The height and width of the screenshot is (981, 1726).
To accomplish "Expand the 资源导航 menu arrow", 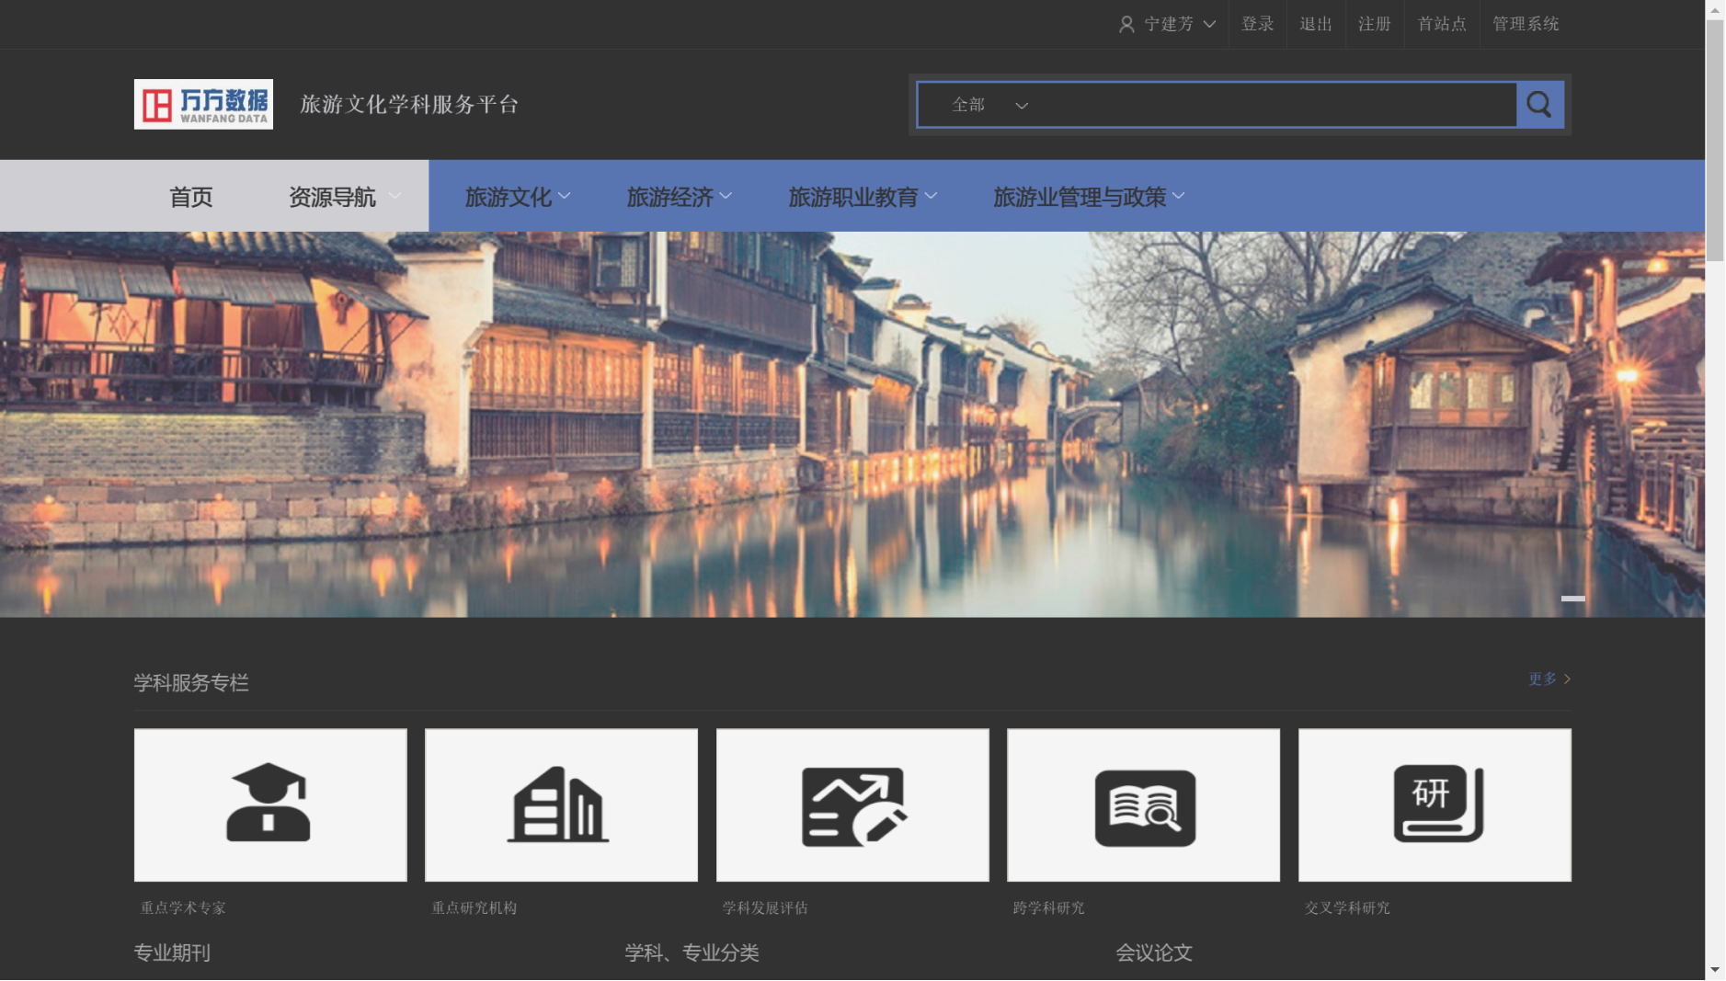I will (394, 196).
